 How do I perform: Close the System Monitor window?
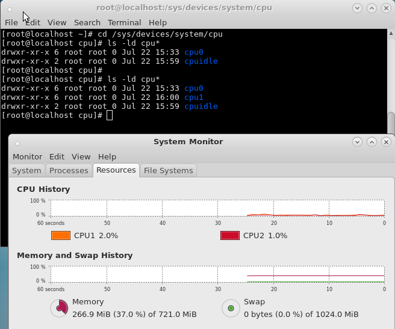[x=386, y=142]
